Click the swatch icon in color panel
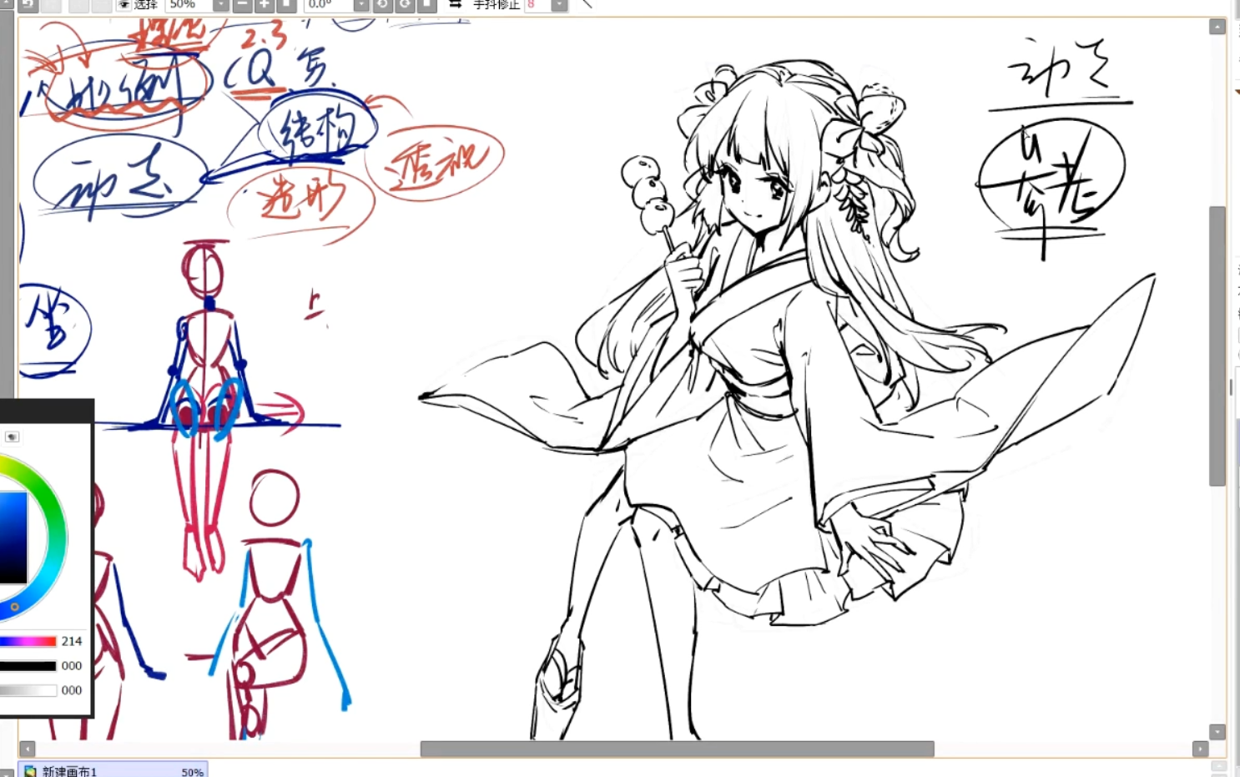Screen dimensions: 1240x777 point(12,436)
